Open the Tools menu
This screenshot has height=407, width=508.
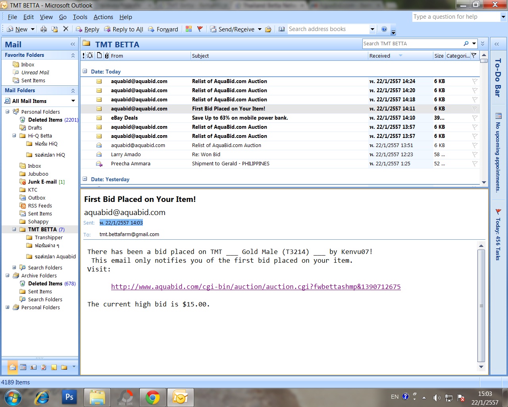80,17
